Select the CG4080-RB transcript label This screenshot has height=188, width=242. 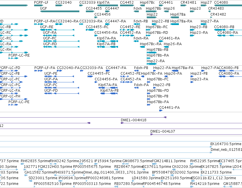click(x=224, y=27)
